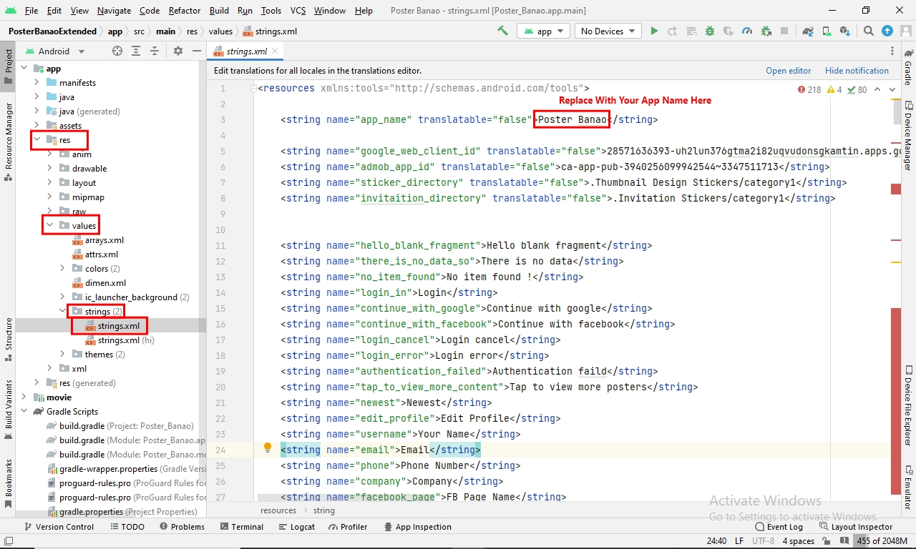Screen dimensions: 916x549
Task: Start debugging with the Debug bug icon
Action: coord(710,31)
